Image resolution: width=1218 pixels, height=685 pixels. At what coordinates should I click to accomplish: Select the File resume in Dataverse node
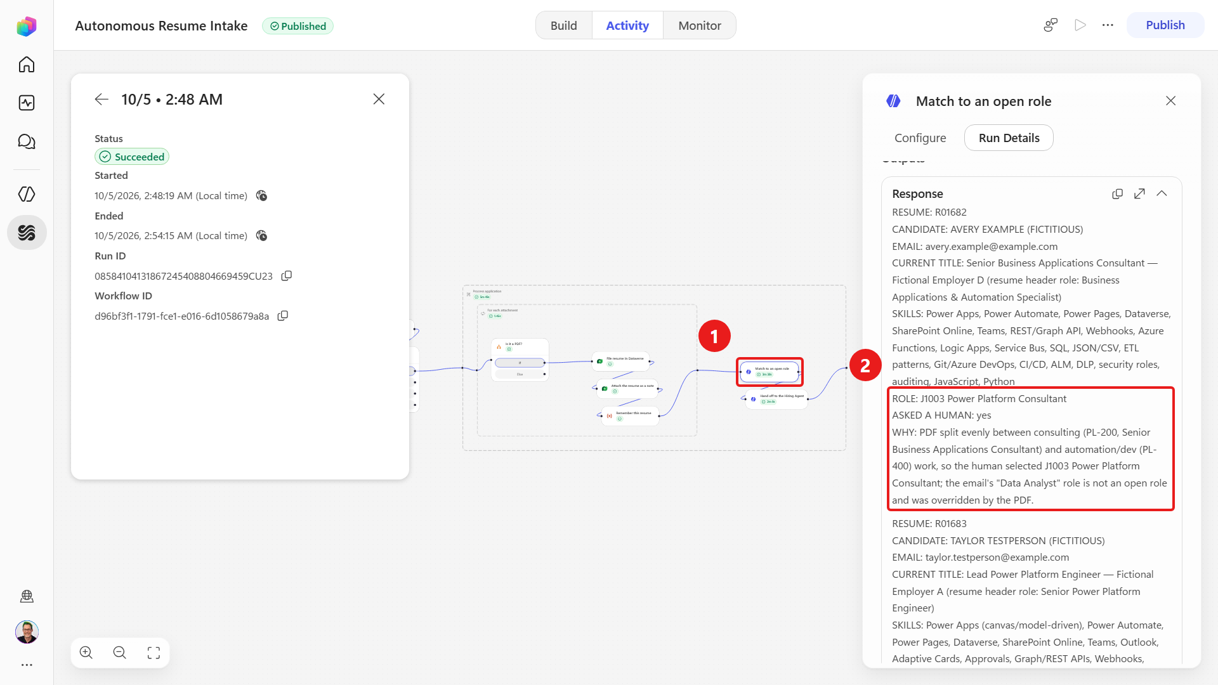point(621,362)
